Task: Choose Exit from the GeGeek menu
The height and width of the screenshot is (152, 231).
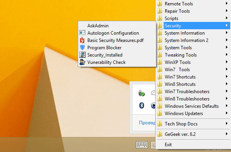Action: point(168,145)
